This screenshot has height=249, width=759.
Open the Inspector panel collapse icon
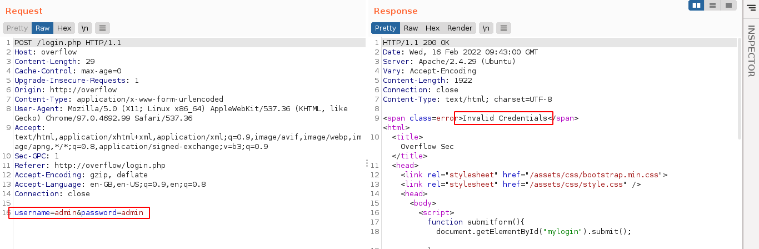[751, 7]
